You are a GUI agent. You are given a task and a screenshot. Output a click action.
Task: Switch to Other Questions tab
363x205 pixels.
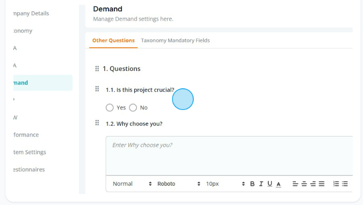[x=113, y=40]
